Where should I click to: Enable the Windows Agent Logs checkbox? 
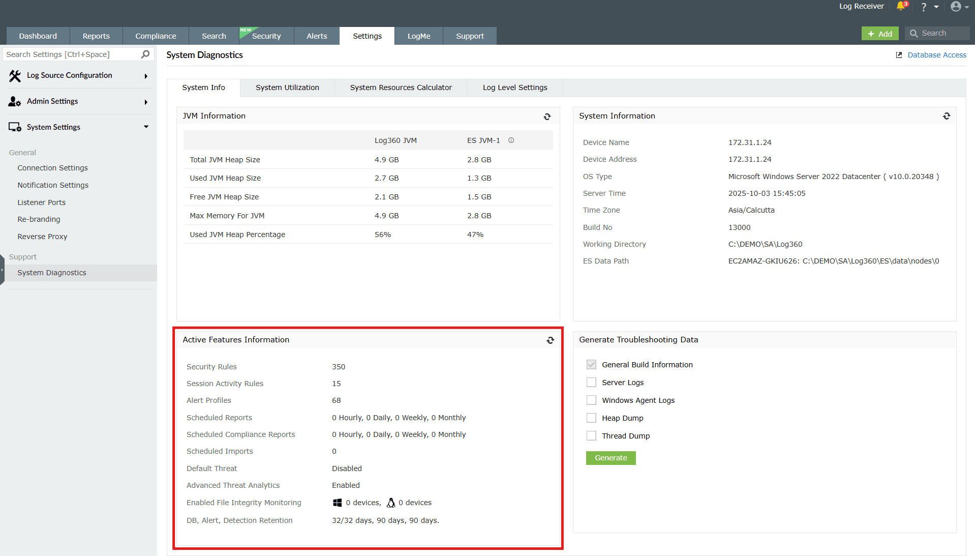click(591, 400)
